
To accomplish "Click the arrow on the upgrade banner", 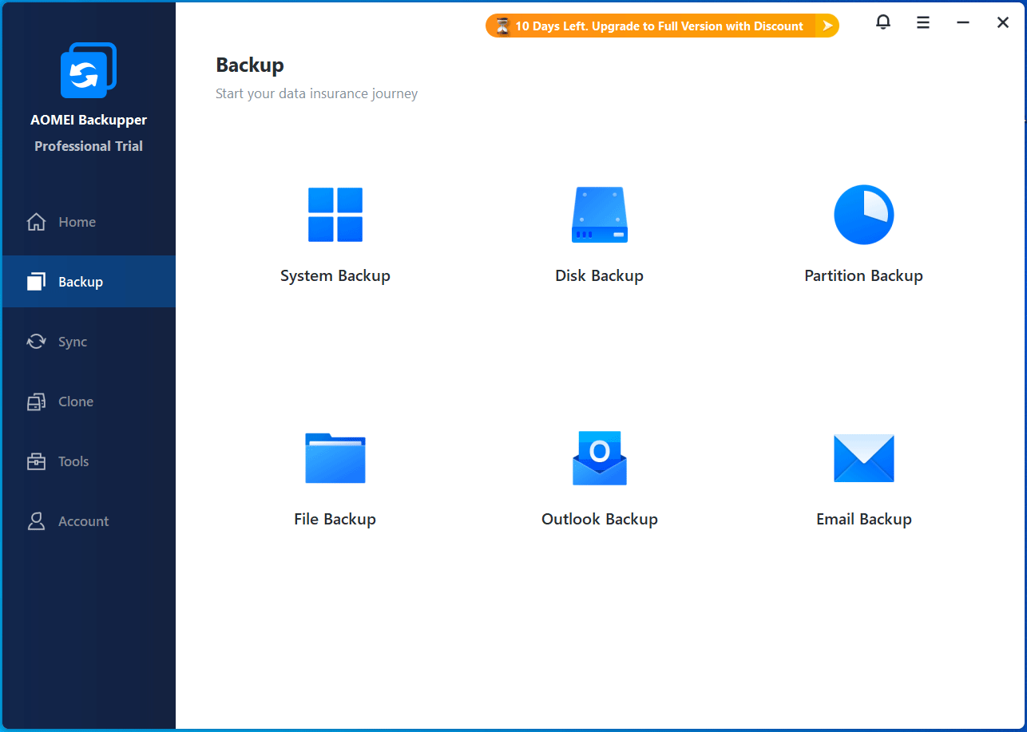I will point(827,26).
